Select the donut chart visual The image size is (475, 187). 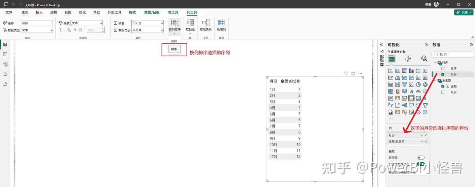pos(425,85)
